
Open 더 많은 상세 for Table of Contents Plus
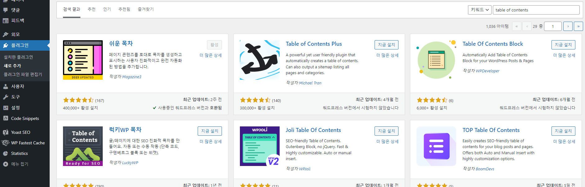[x=387, y=55]
